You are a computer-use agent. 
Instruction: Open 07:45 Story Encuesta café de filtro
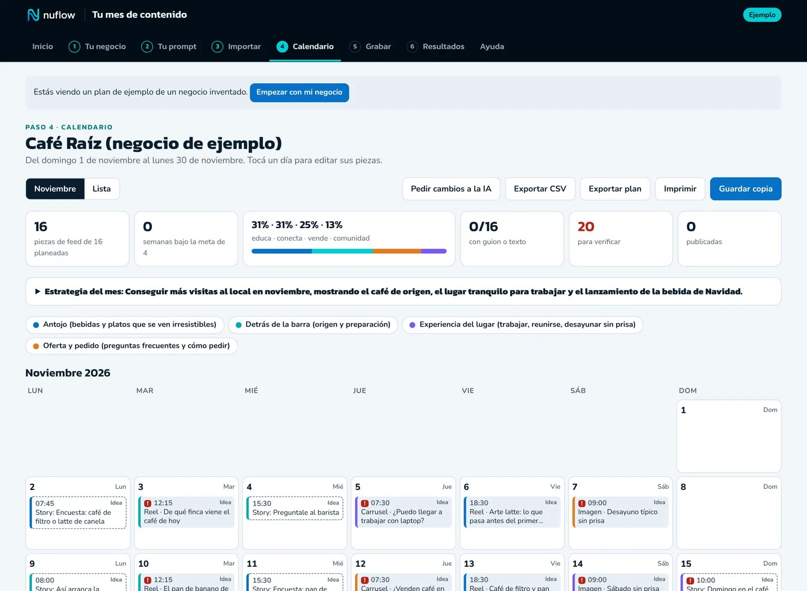click(78, 512)
